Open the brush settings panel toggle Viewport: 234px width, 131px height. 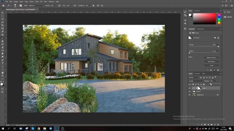pos(21,5)
